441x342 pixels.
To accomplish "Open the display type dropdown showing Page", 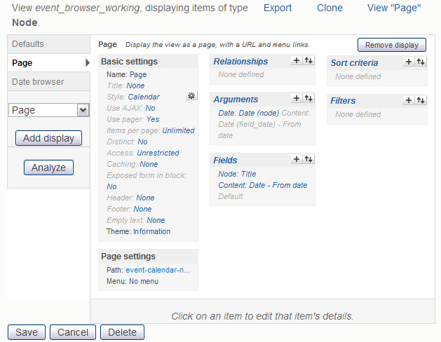I will pyautogui.click(x=48, y=110).
